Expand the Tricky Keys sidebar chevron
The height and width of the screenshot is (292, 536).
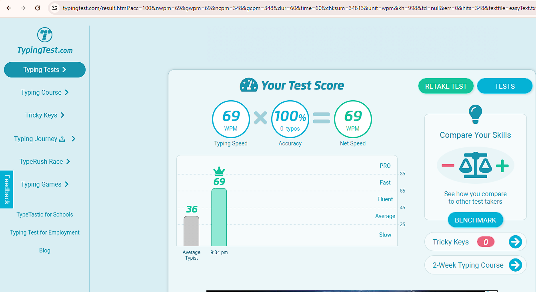(62, 115)
